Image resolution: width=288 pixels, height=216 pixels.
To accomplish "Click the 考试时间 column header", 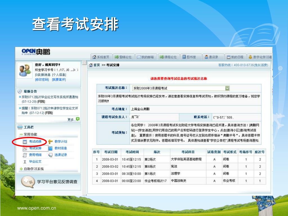I will point(132,152).
